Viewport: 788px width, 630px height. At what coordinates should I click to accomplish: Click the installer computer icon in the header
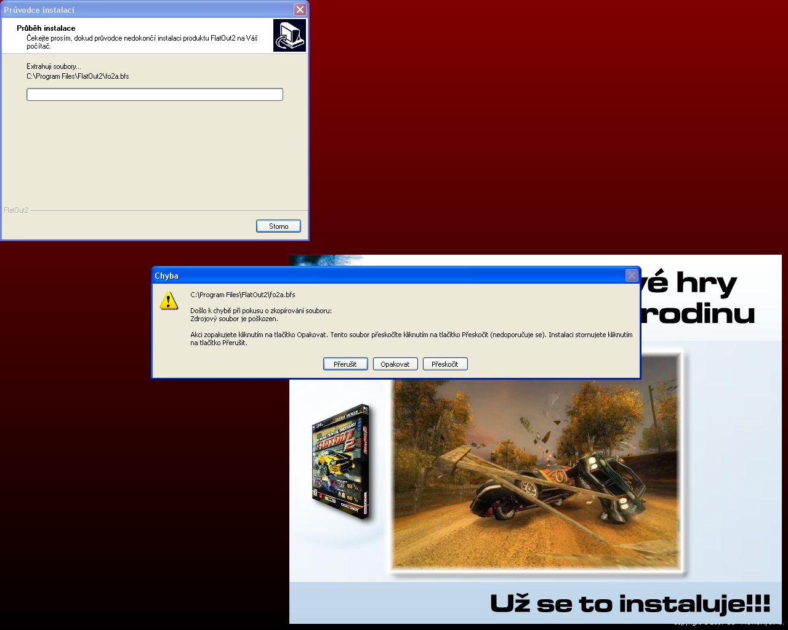(x=289, y=35)
